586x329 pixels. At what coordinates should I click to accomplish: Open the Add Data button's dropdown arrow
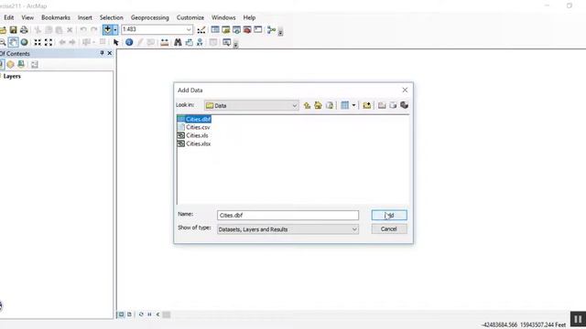(114, 30)
